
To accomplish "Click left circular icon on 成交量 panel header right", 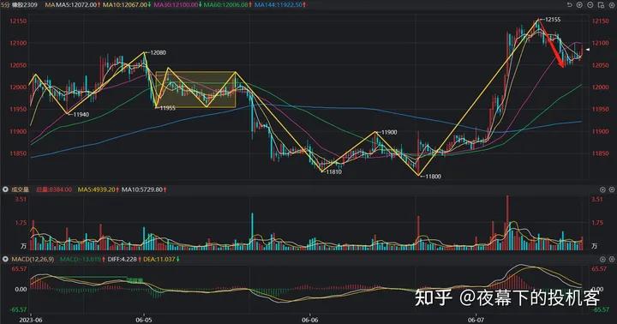I will click(602, 189).
